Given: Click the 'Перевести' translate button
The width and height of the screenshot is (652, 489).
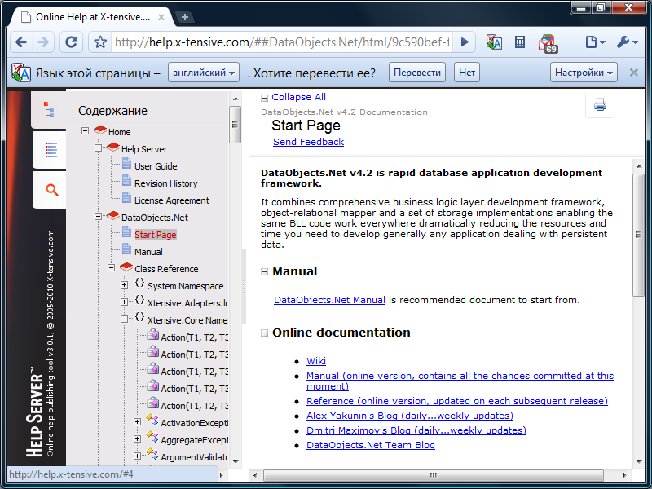Looking at the screenshot, I should (x=417, y=73).
